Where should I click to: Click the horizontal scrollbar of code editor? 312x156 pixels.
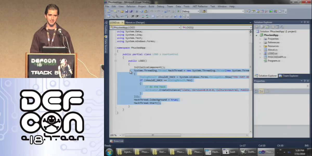153,135
